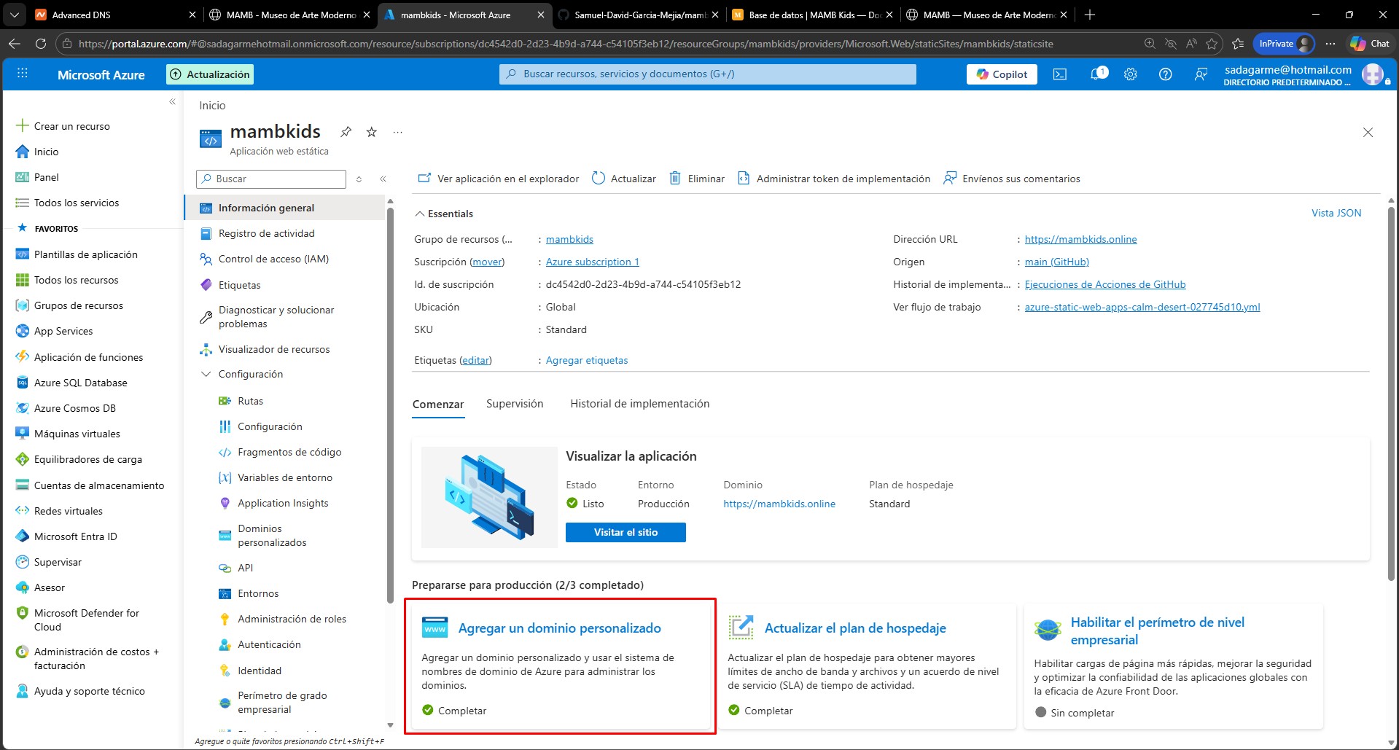Collapse the resource menu with double chevron
The height and width of the screenshot is (750, 1399).
(x=383, y=179)
